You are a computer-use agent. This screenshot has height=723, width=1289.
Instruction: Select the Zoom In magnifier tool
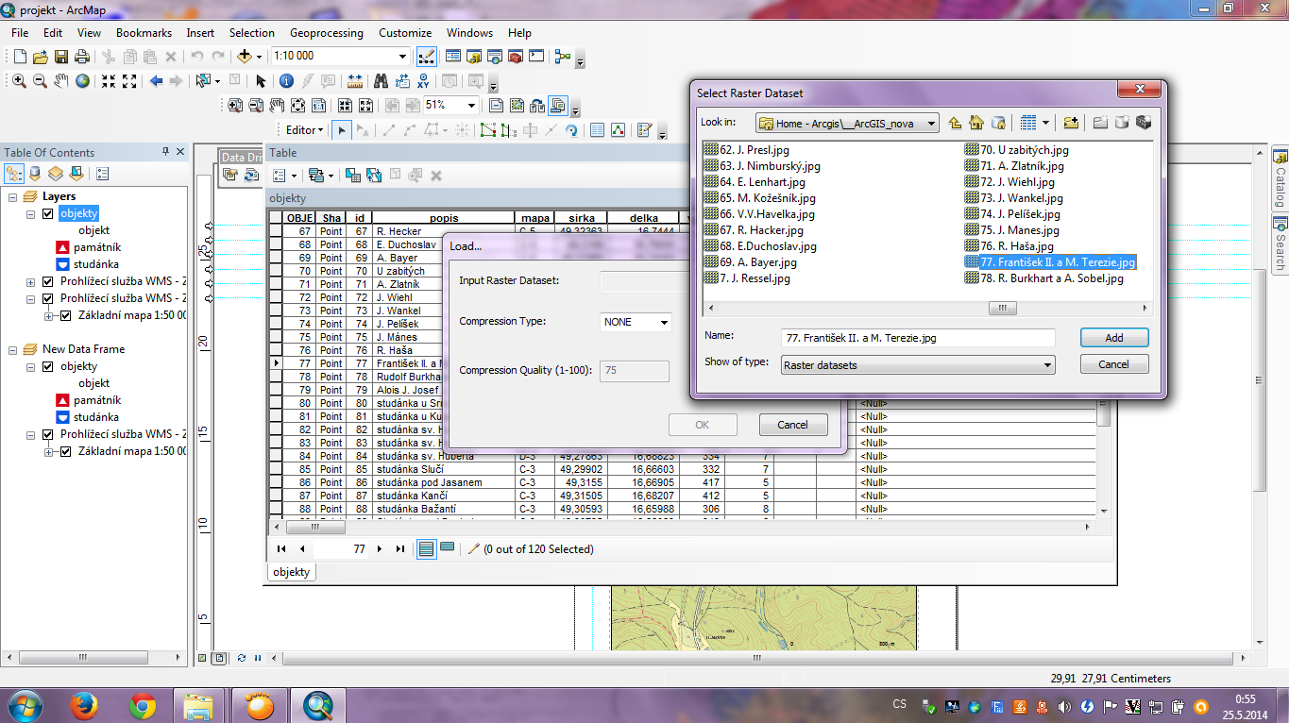coord(19,81)
